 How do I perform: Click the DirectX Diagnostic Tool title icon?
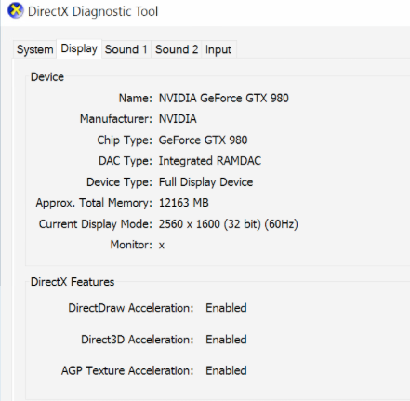(15, 10)
